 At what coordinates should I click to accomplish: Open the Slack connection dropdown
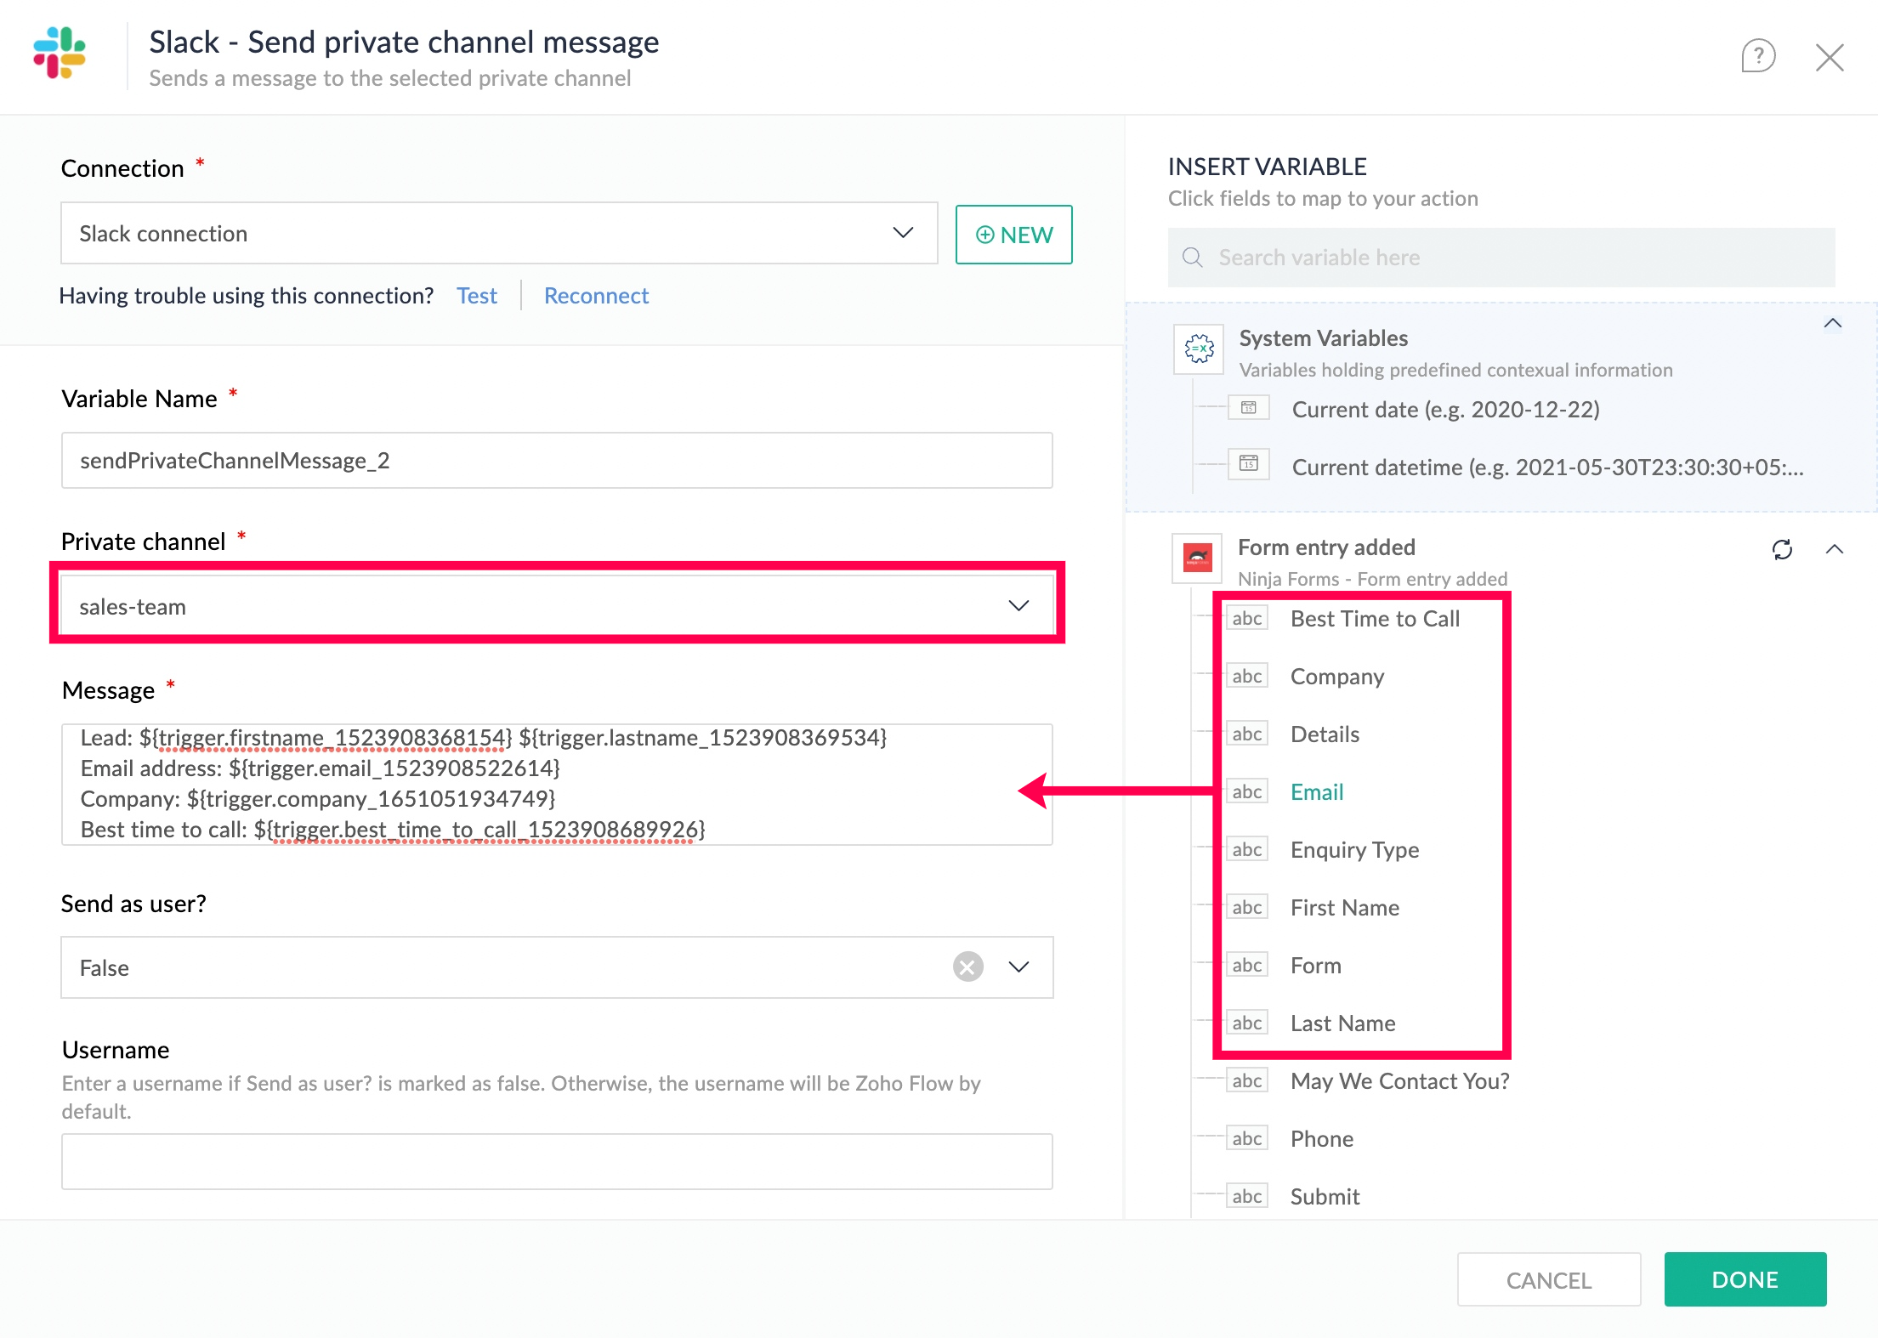point(902,233)
